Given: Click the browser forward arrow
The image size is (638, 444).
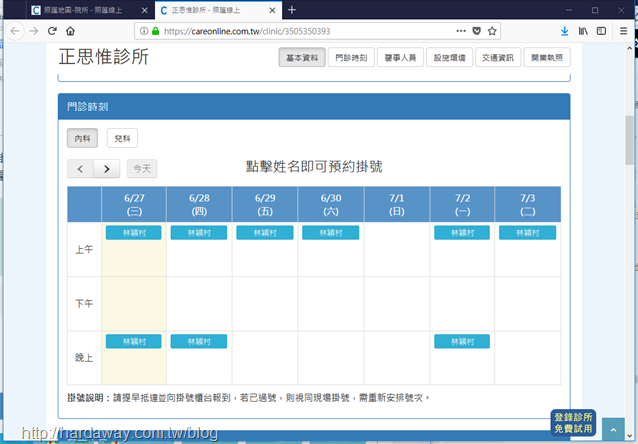Looking at the screenshot, I should tap(34, 31).
